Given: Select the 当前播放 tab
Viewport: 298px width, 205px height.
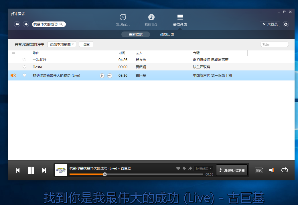Looking at the screenshot, I should click(x=135, y=34).
